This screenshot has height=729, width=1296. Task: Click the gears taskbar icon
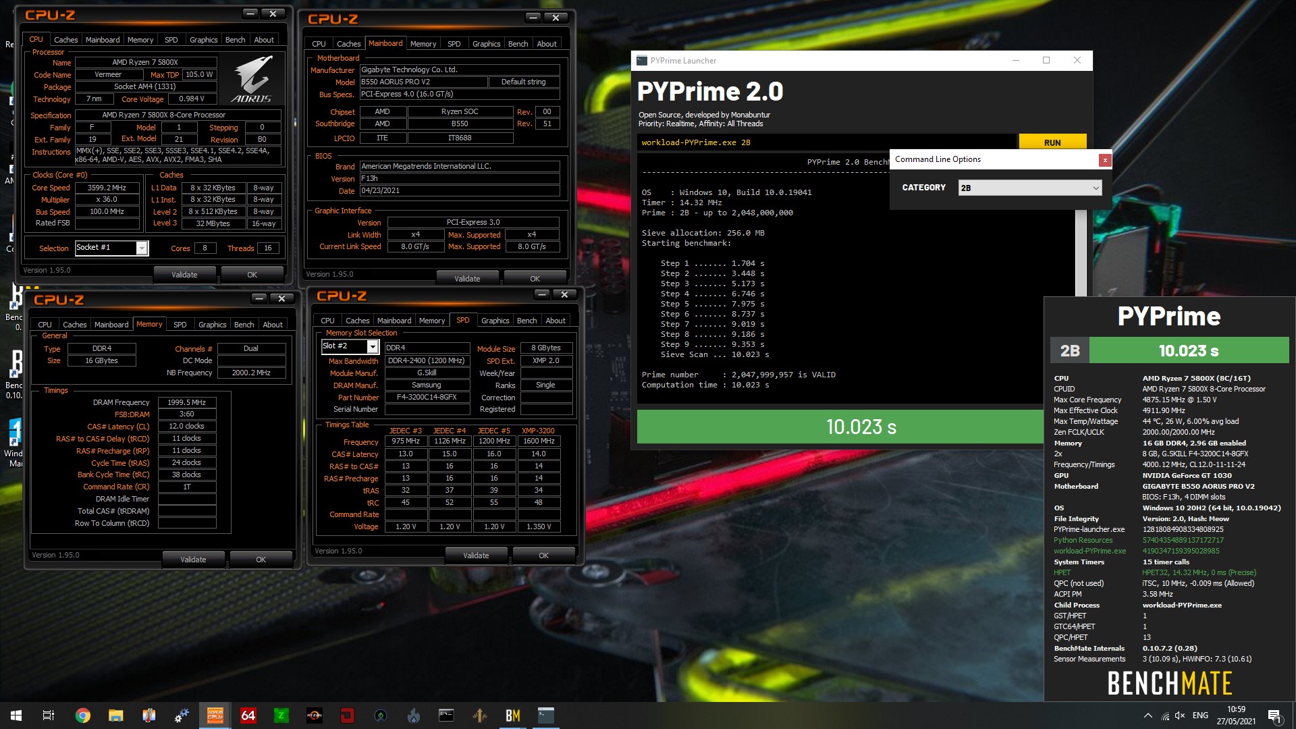pos(182,715)
